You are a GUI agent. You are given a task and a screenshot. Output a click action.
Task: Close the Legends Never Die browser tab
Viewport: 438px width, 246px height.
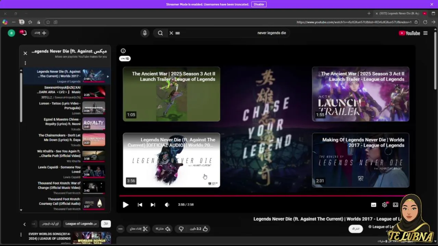coord(377,14)
